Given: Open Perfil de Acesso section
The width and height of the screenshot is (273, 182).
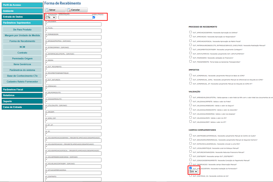Looking at the screenshot, I should point(22,5).
